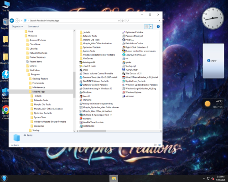Open Disable tracking in Windows 10
This screenshot has height=182, width=228.
[x=96, y=88]
